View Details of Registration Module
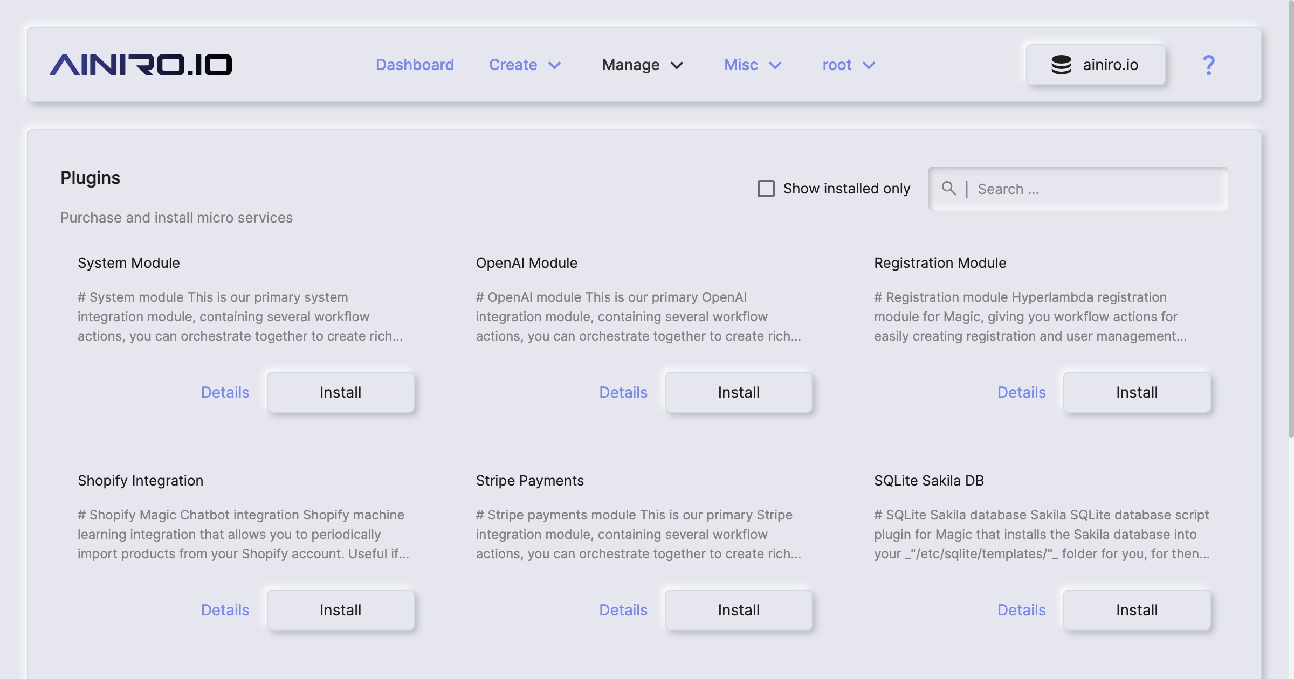The height and width of the screenshot is (679, 1294). (1021, 392)
